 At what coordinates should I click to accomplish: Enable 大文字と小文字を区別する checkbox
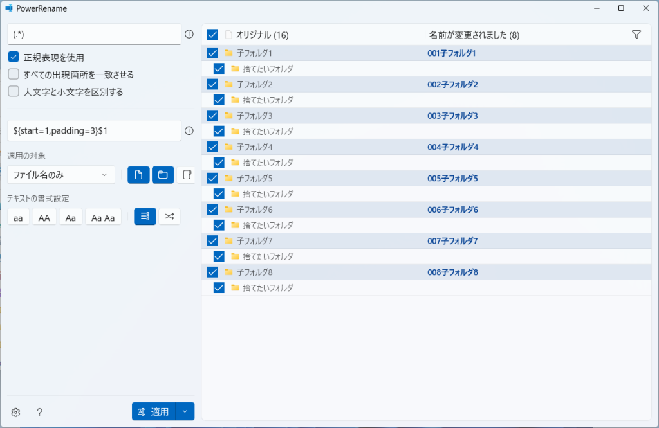click(x=14, y=92)
